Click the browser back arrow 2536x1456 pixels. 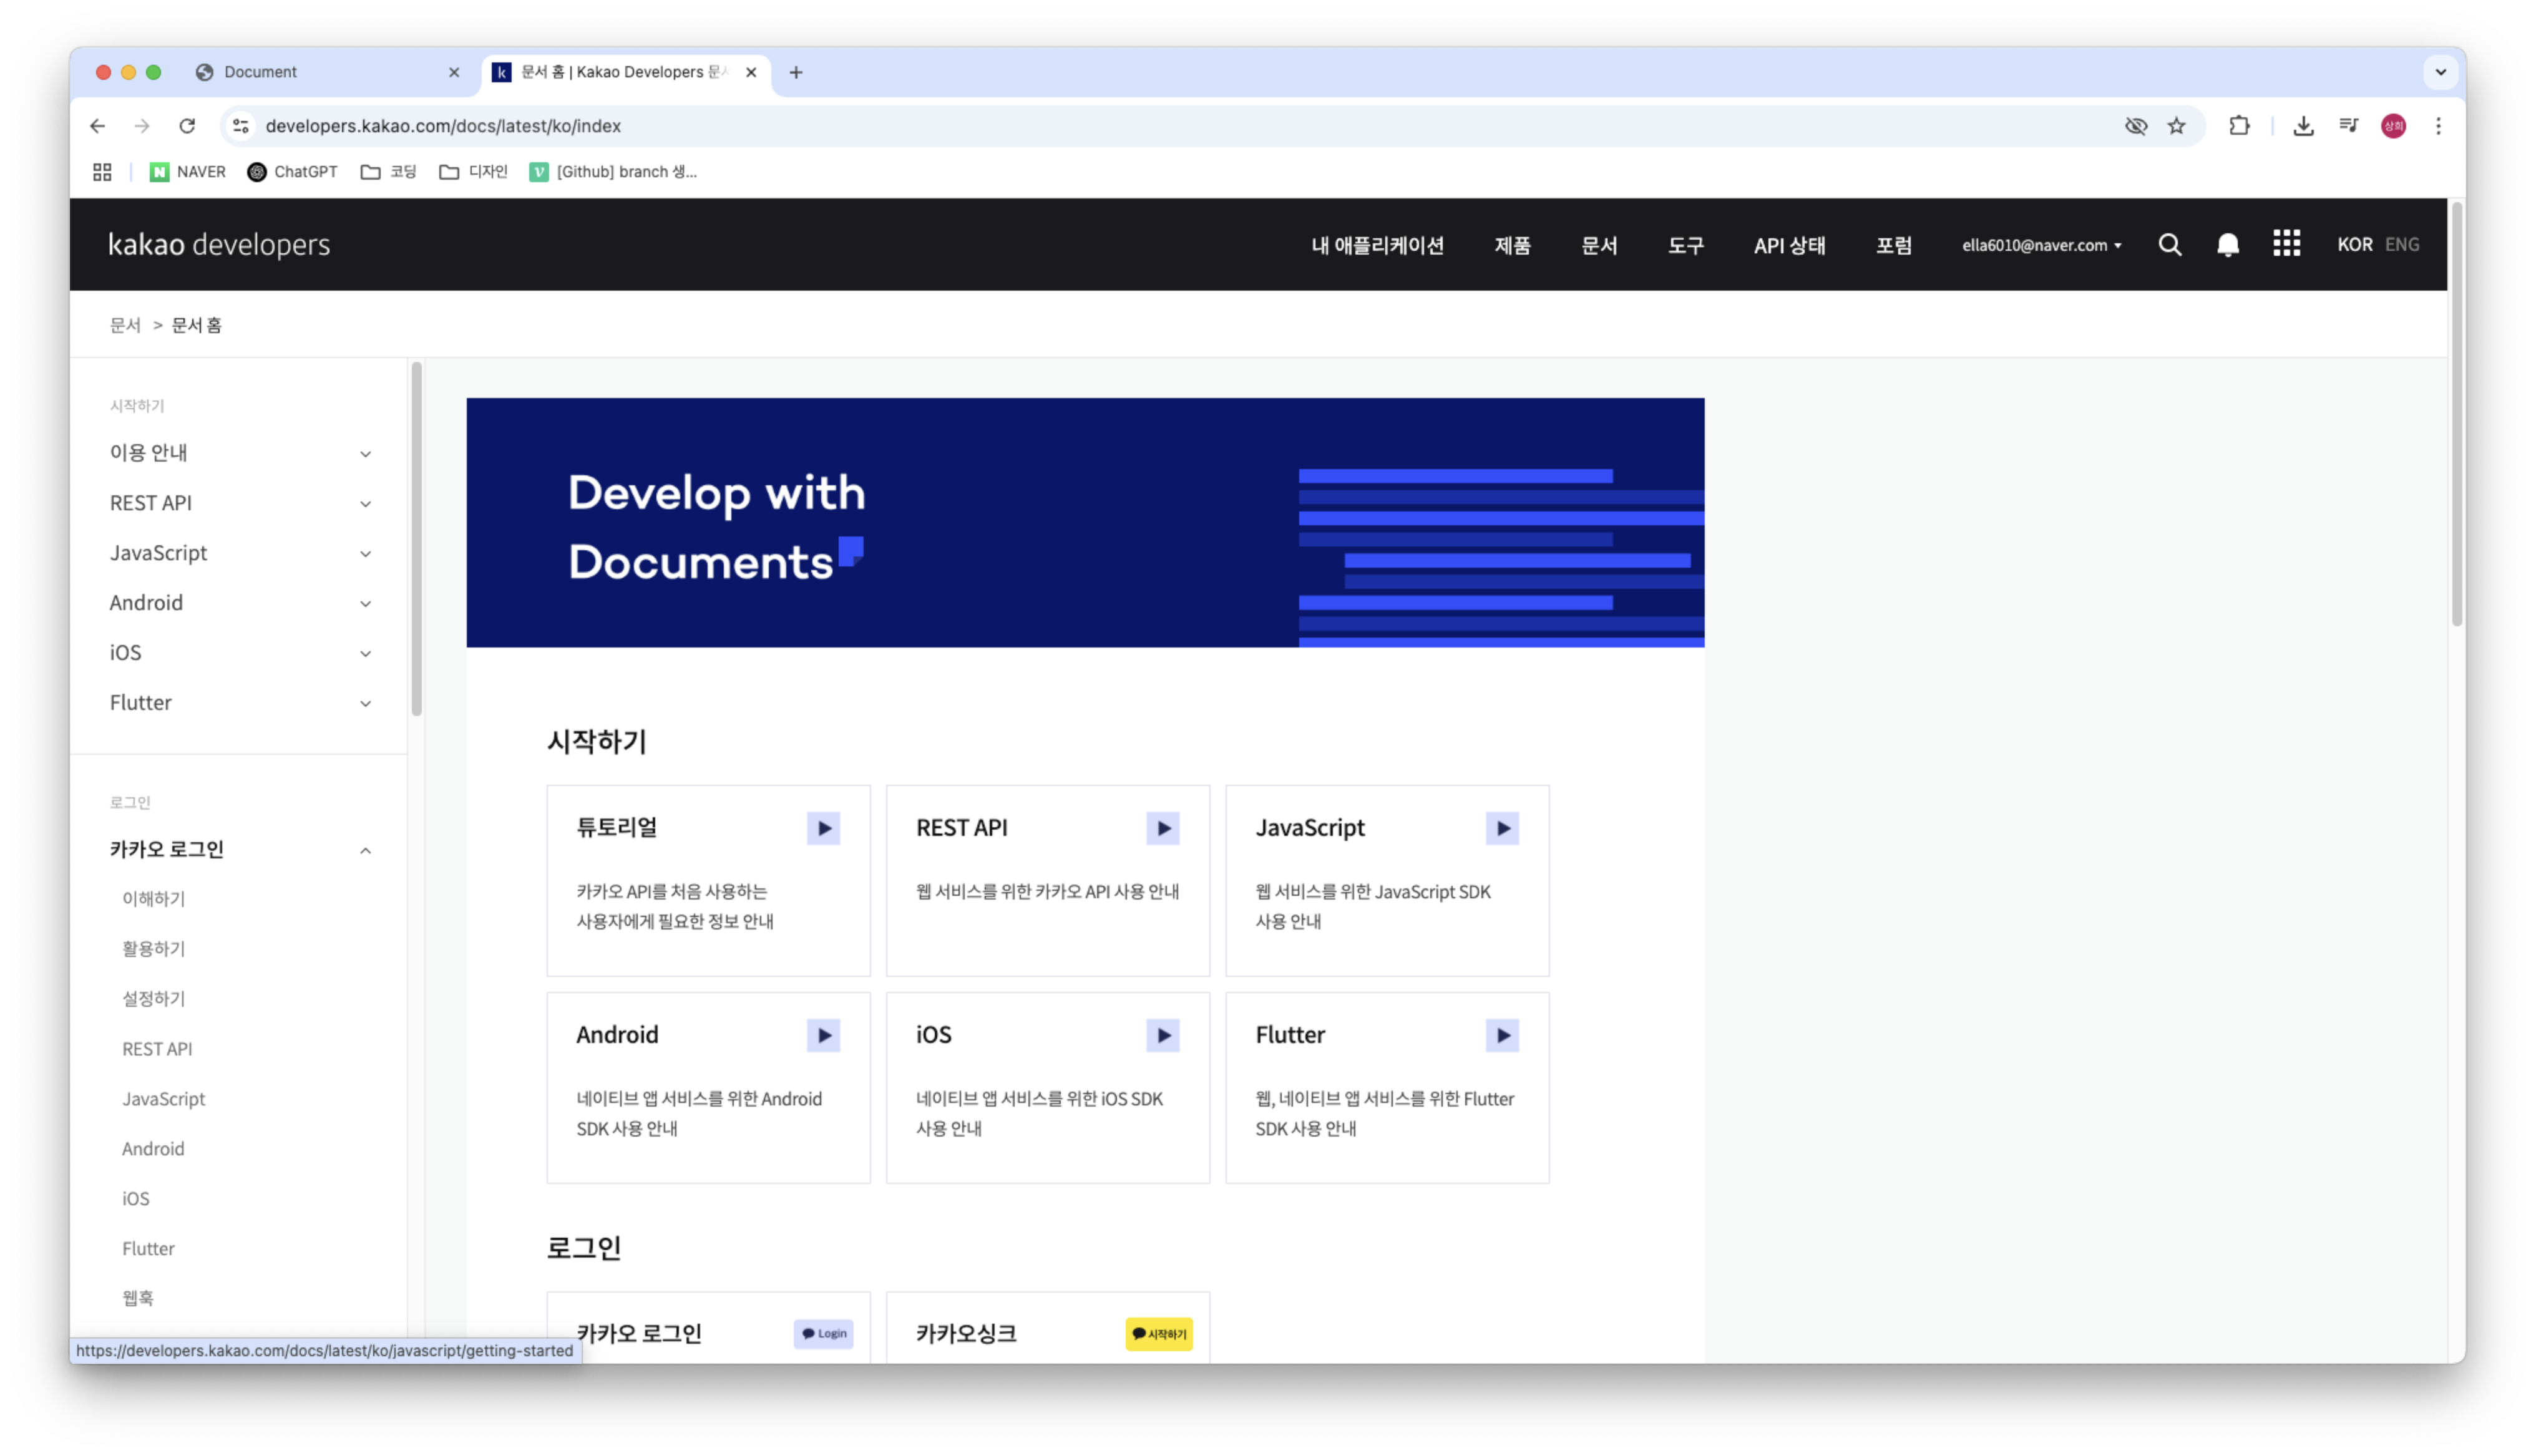[x=97, y=126]
